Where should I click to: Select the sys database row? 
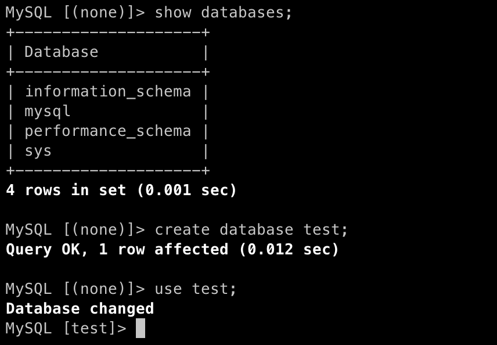[x=38, y=150]
